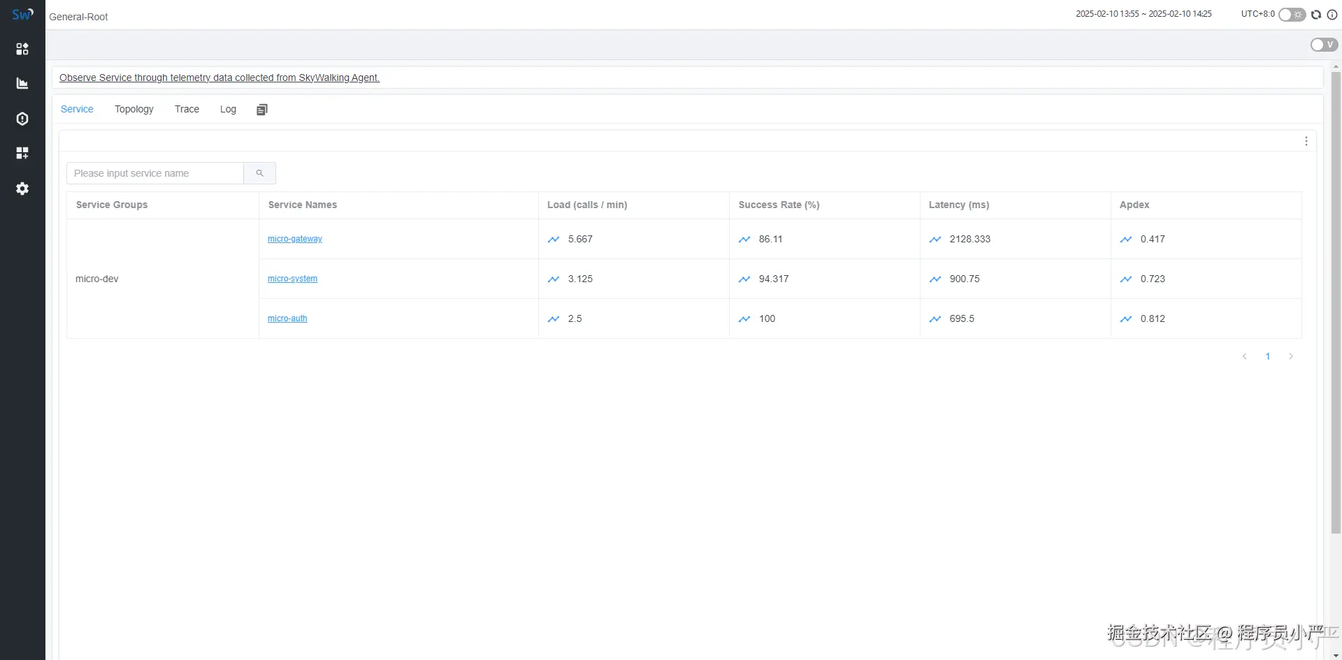
Task: Show the micro-gateway Load trend chart
Action: tap(554, 240)
